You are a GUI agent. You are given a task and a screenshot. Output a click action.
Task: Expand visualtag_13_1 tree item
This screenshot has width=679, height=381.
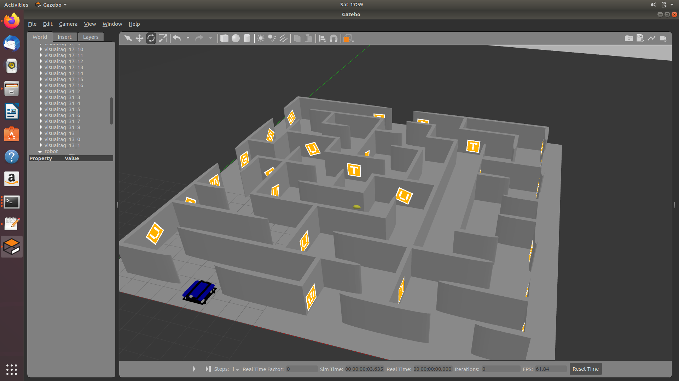(41, 145)
